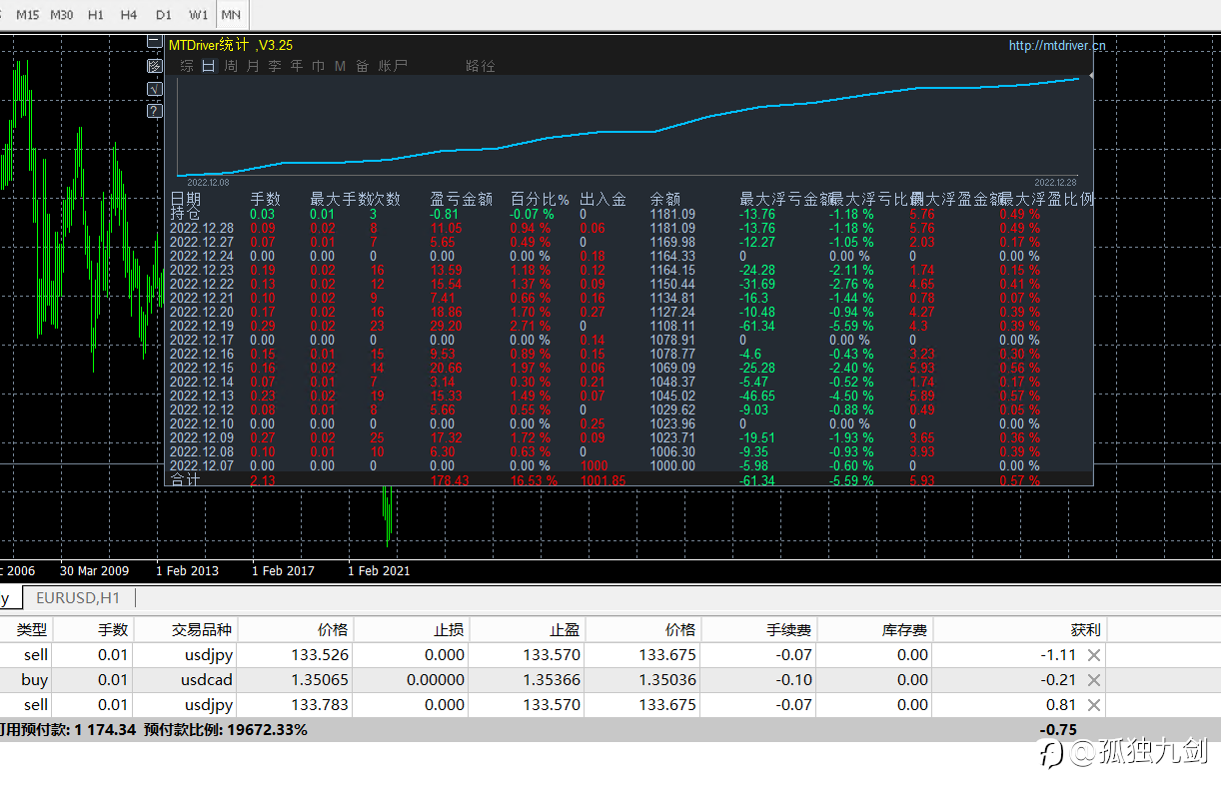Click the 盈亏金额 column heading

pyautogui.click(x=462, y=199)
